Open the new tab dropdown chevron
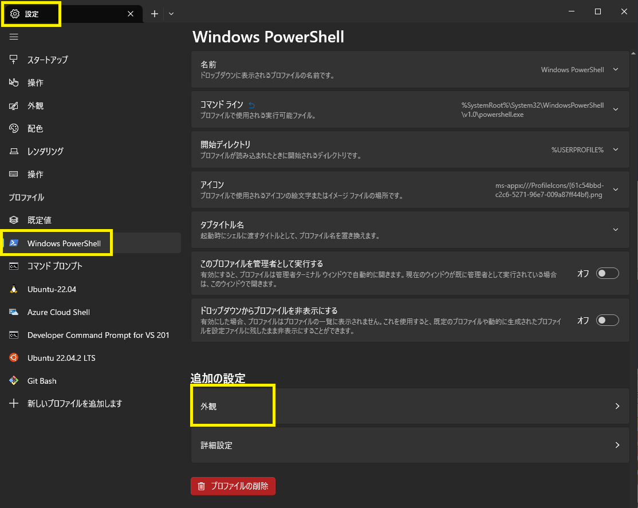638x508 pixels. click(x=171, y=13)
